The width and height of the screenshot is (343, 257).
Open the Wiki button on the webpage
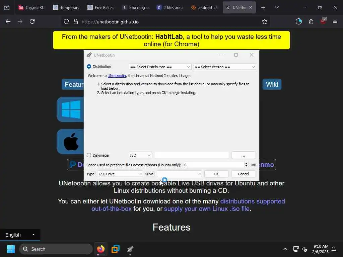(x=272, y=84)
